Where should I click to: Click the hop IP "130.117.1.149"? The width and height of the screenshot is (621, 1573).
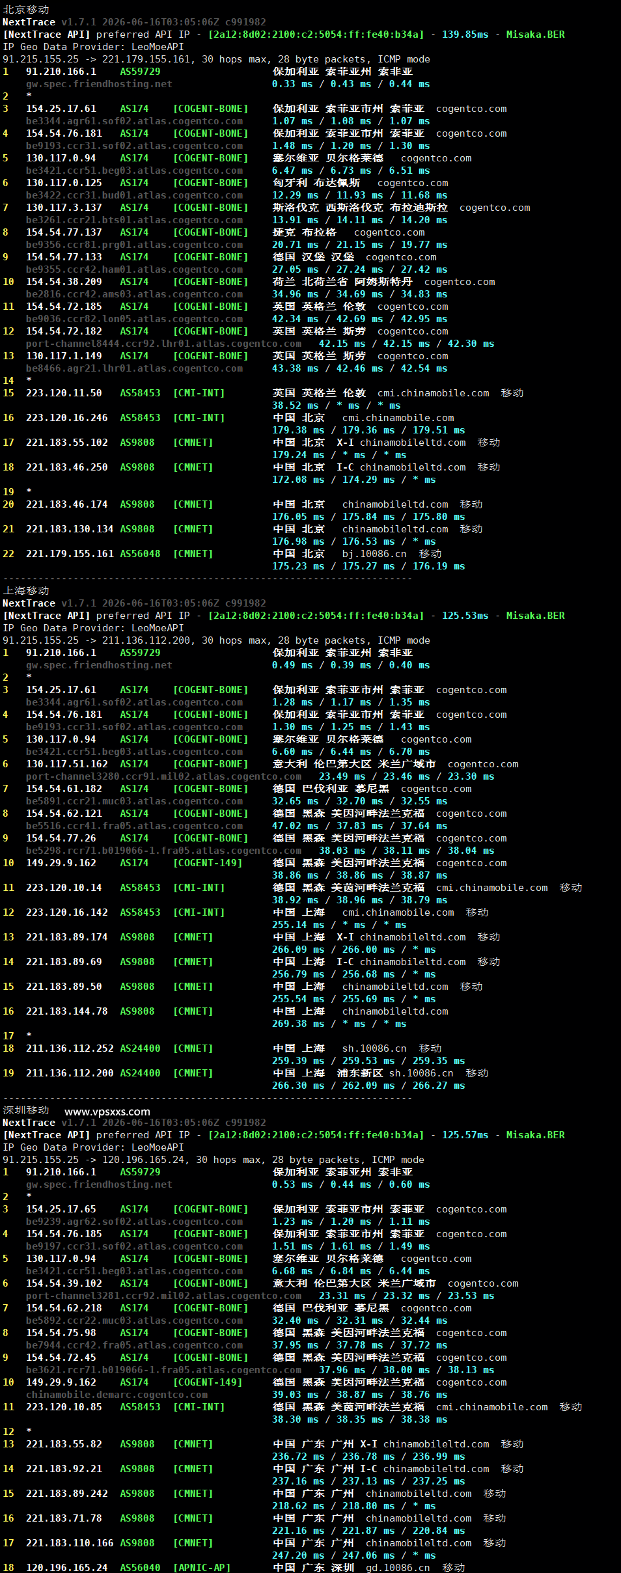tap(64, 356)
